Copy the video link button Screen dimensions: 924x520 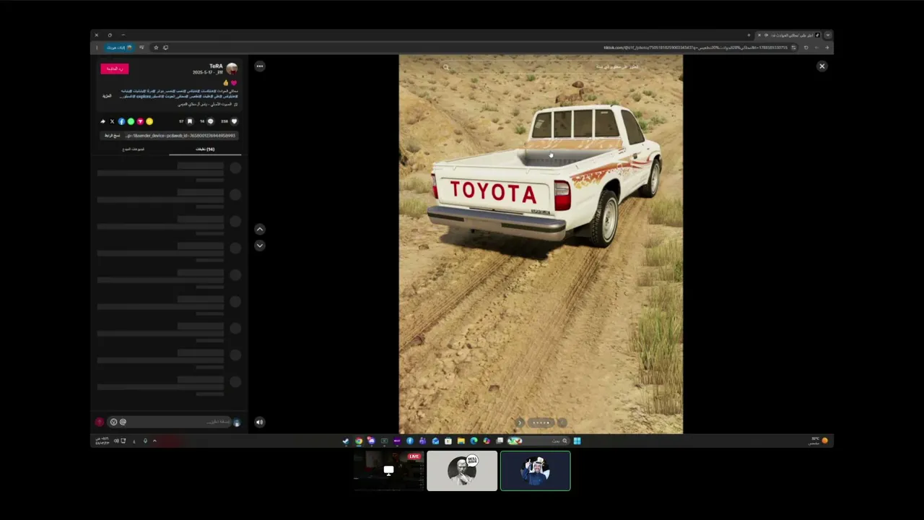click(x=113, y=135)
